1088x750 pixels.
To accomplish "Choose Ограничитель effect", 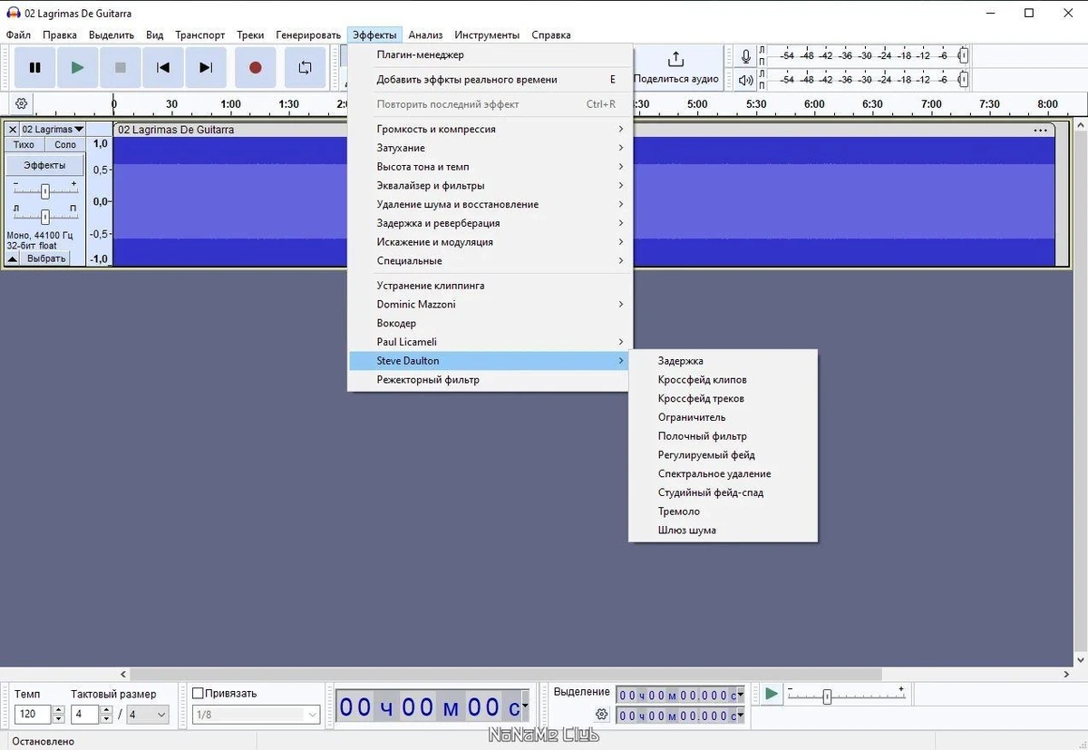I will click(724, 418).
